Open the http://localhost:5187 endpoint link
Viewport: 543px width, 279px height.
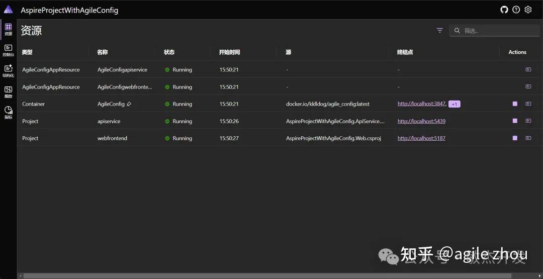pos(421,138)
